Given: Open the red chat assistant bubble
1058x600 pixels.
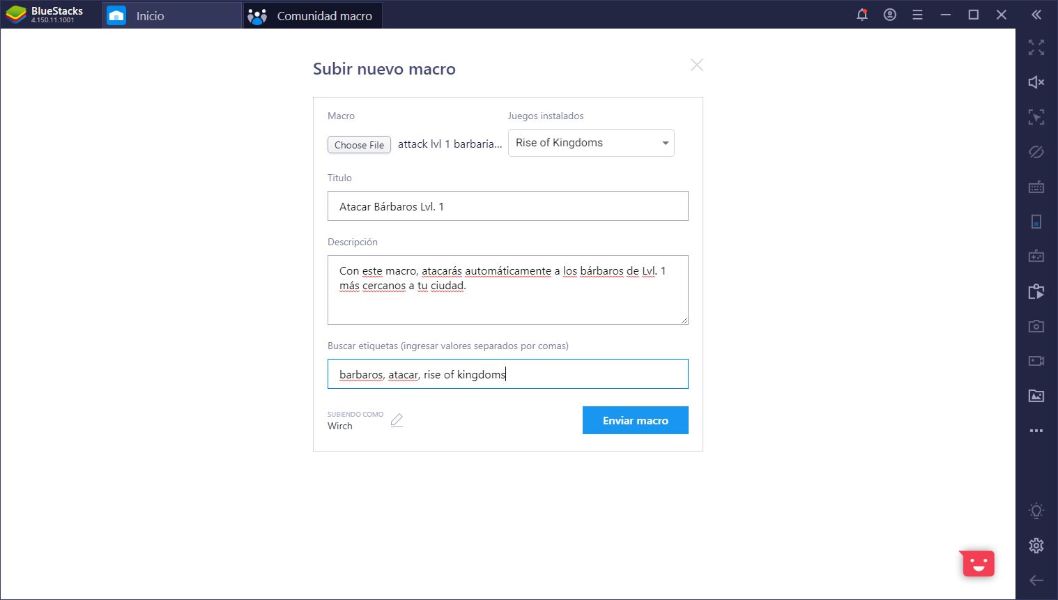Looking at the screenshot, I should [x=978, y=563].
